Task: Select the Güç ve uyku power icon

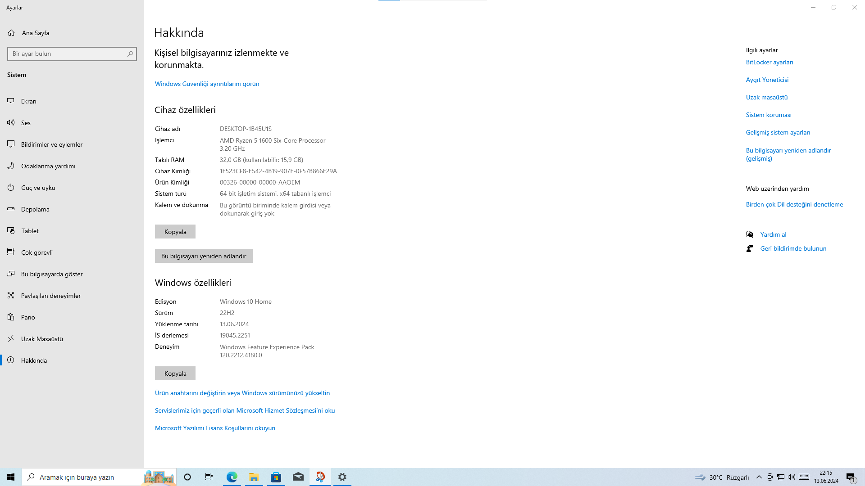Action: click(11, 188)
